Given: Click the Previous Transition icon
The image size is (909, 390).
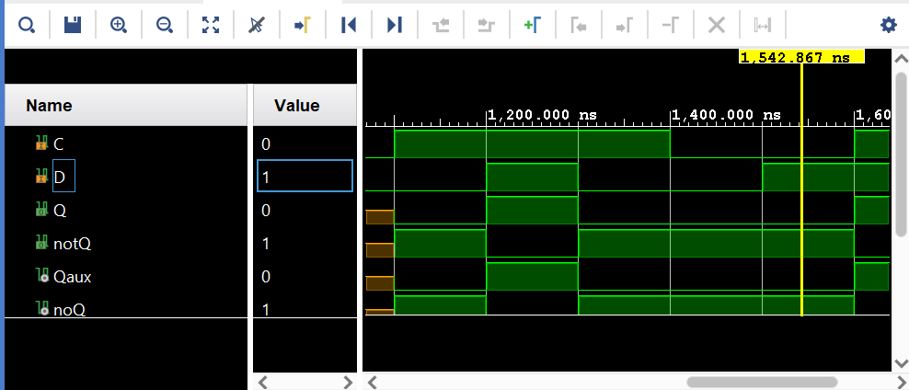Looking at the screenshot, I should (441, 25).
